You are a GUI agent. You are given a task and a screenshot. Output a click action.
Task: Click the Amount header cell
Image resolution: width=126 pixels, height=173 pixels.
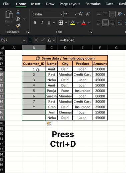click(100, 64)
